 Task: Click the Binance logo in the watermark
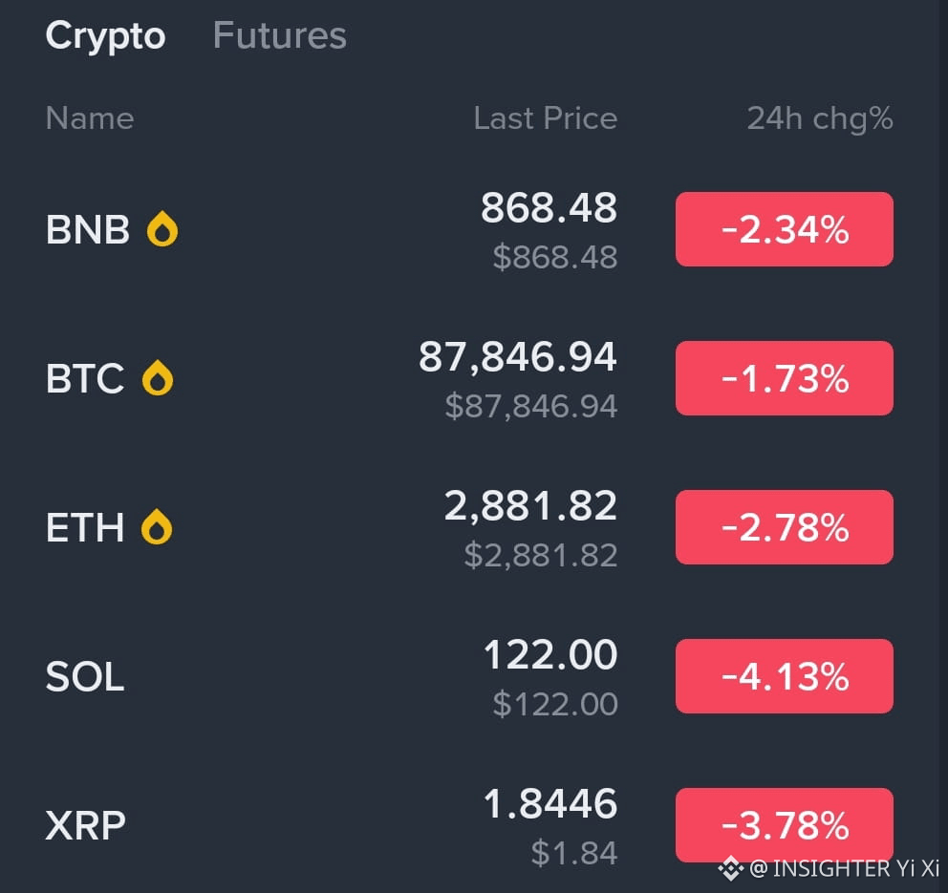[x=731, y=868]
